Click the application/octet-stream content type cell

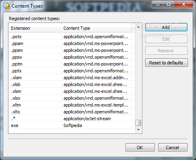(96, 119)
